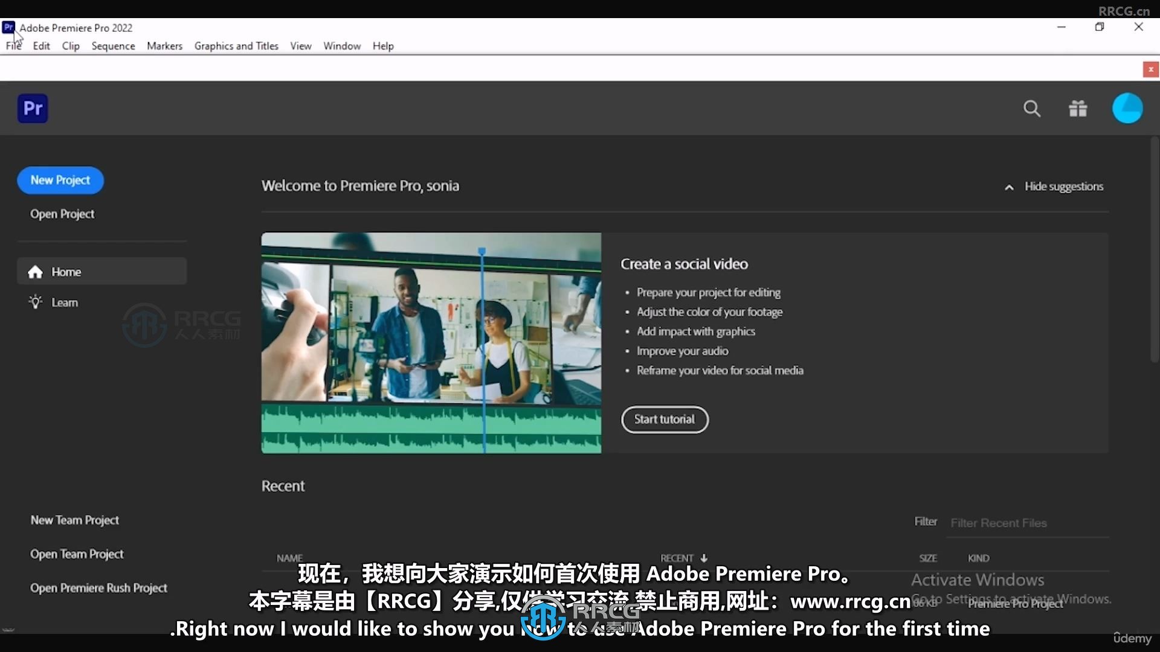Image resolution: width=1160 pixels, height=652 pixels.
Task: Open the Window menu
Action: 342,46
